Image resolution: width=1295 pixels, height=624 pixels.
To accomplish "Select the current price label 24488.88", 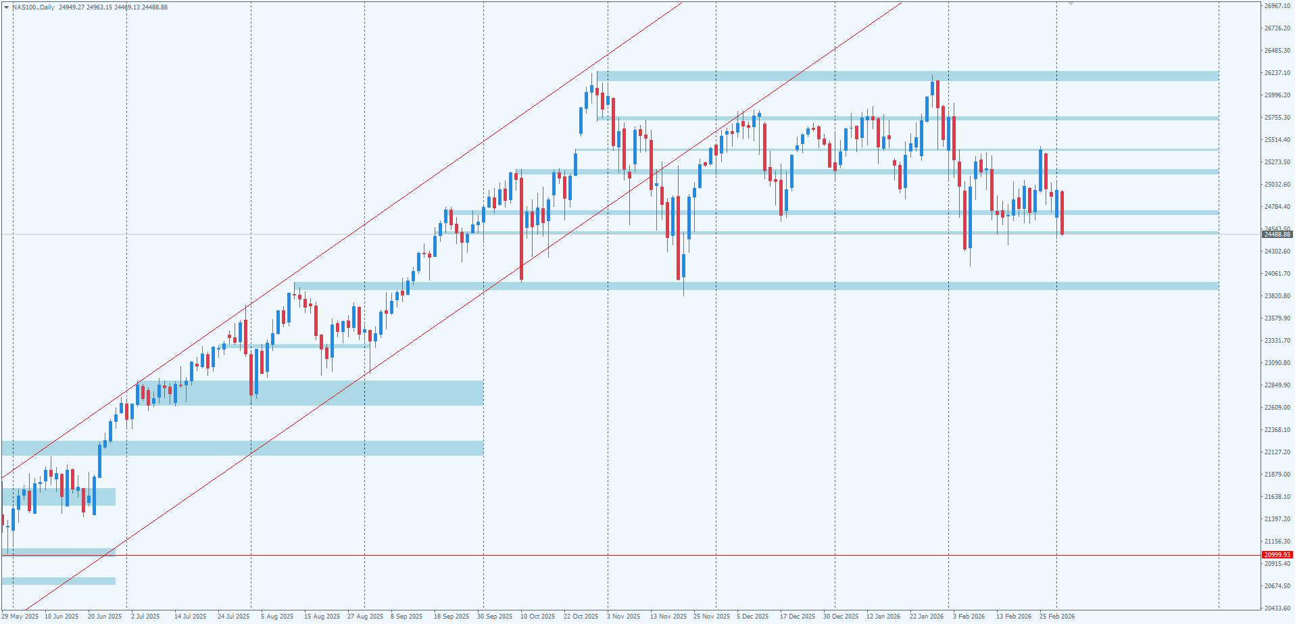I will point(1277,235).
